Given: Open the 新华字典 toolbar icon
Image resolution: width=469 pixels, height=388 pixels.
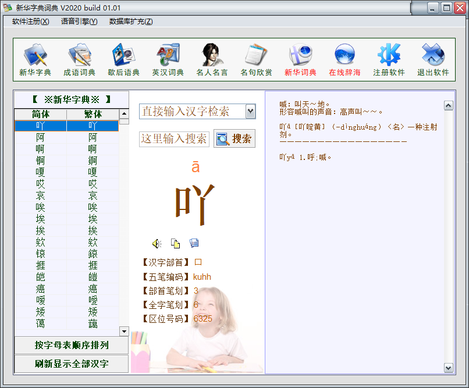Looking at the screenshot, I should [x=35, y=60].
